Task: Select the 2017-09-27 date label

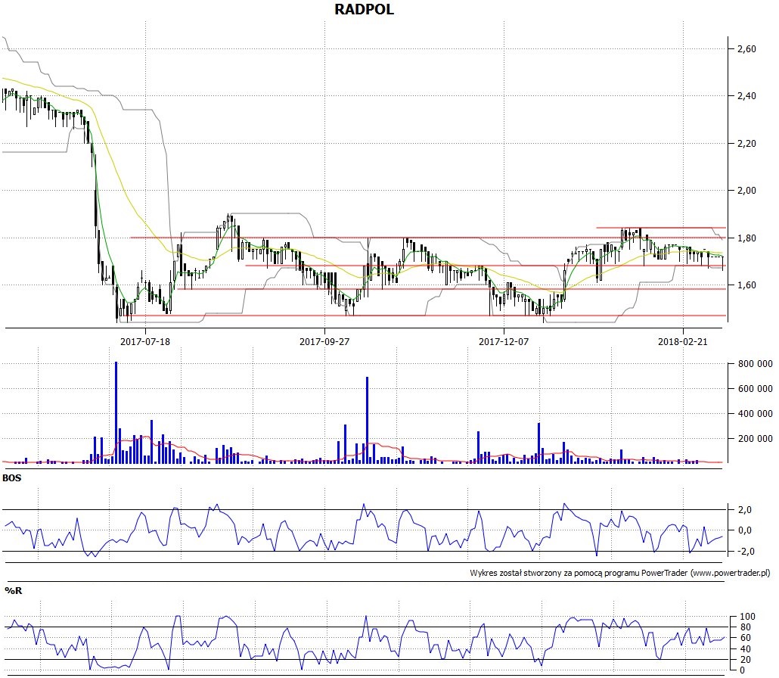Action: pyautogui.click(x=324, y=341)
